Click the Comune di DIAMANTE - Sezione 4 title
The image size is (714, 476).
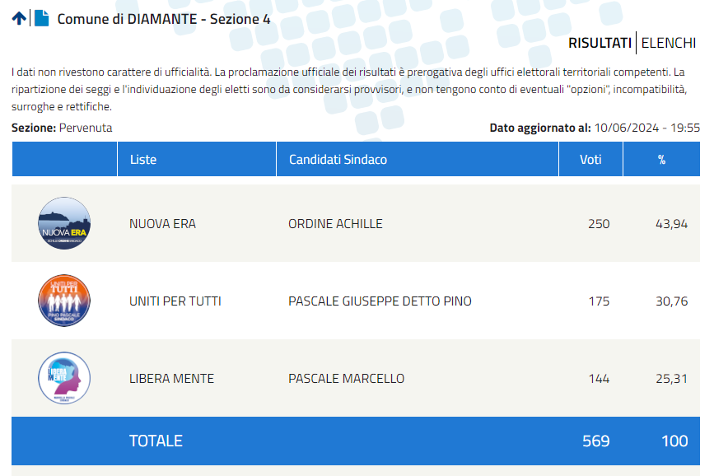tap(164, 19)
